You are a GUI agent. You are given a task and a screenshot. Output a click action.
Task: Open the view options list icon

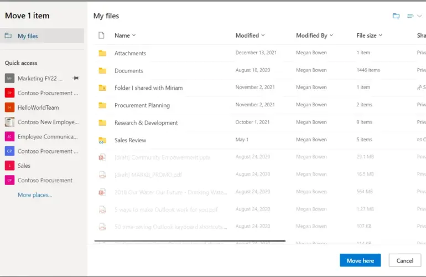pos(411,16)
